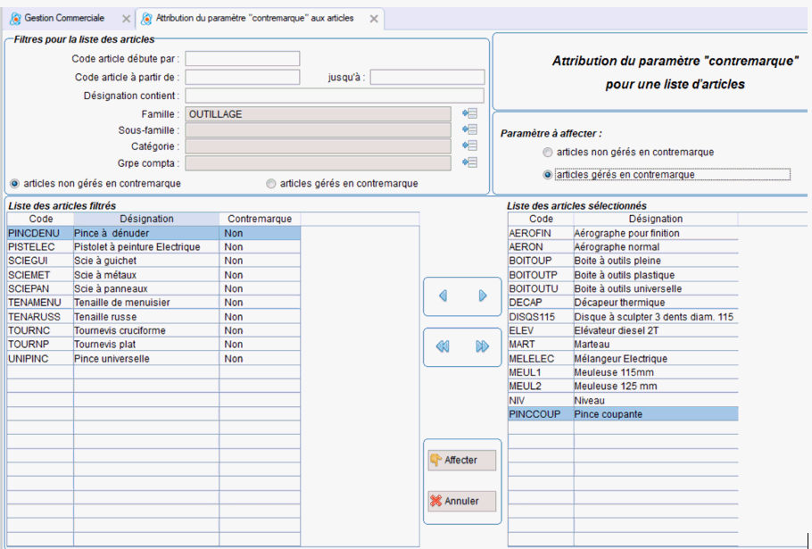
Task: Select the TENARUSS row
Action: click(x=153, y=316)
